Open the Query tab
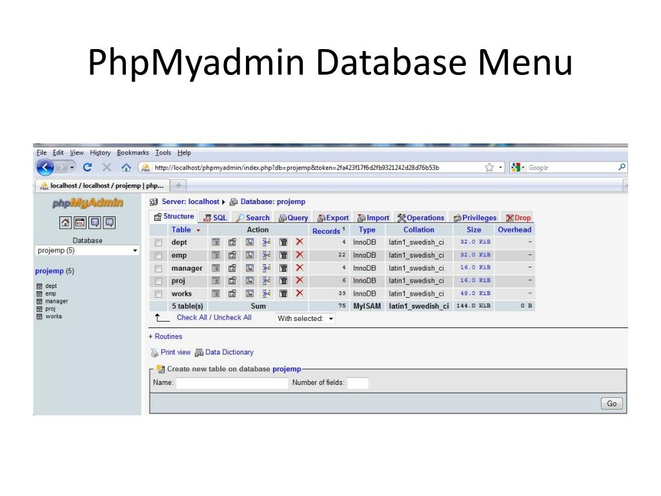This screenshot has width=661, height=496. click(294, 218)
